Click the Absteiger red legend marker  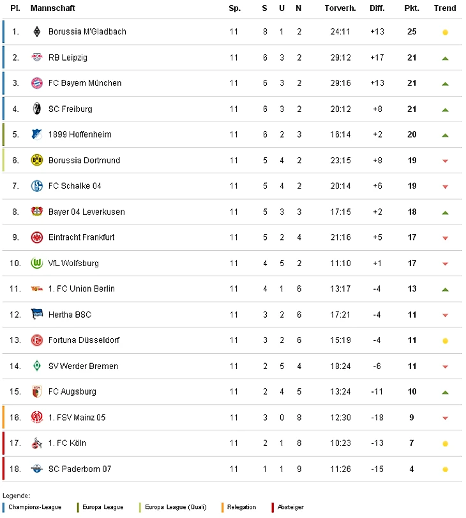point(273,507)
